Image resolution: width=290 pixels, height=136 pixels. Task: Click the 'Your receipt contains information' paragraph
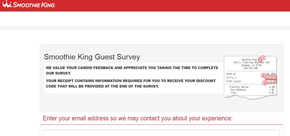click(x=131, y=83)
